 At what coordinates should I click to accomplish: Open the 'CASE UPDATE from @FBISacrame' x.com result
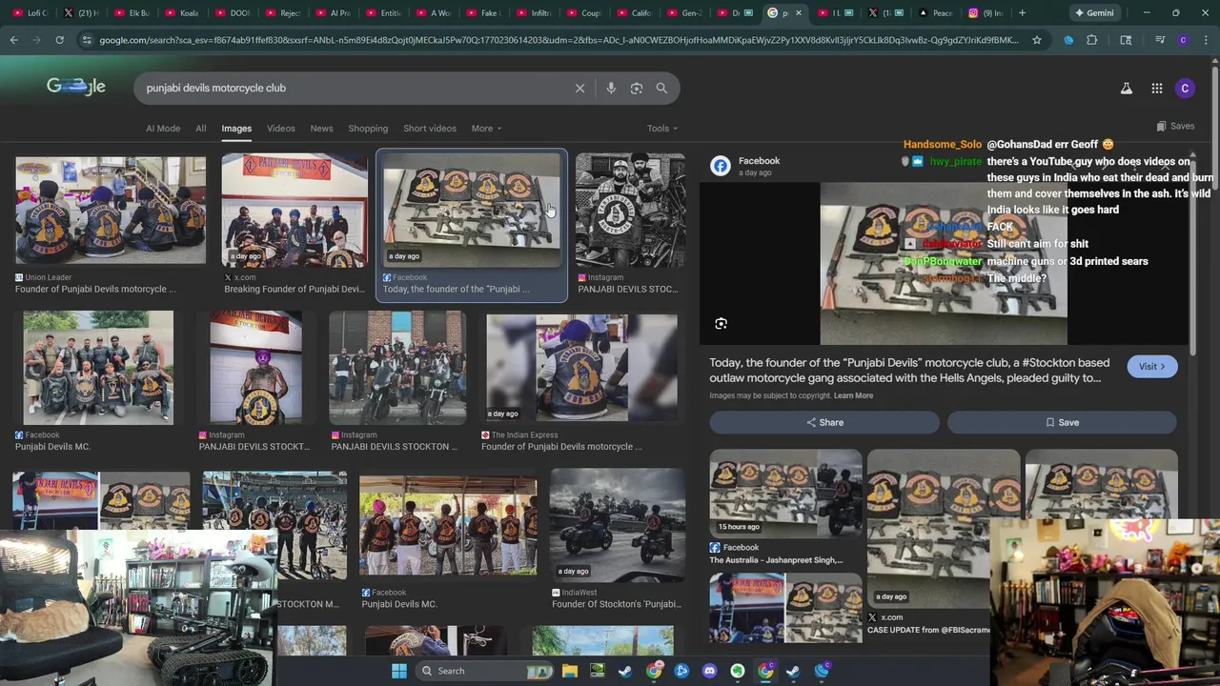click(928, 630)
